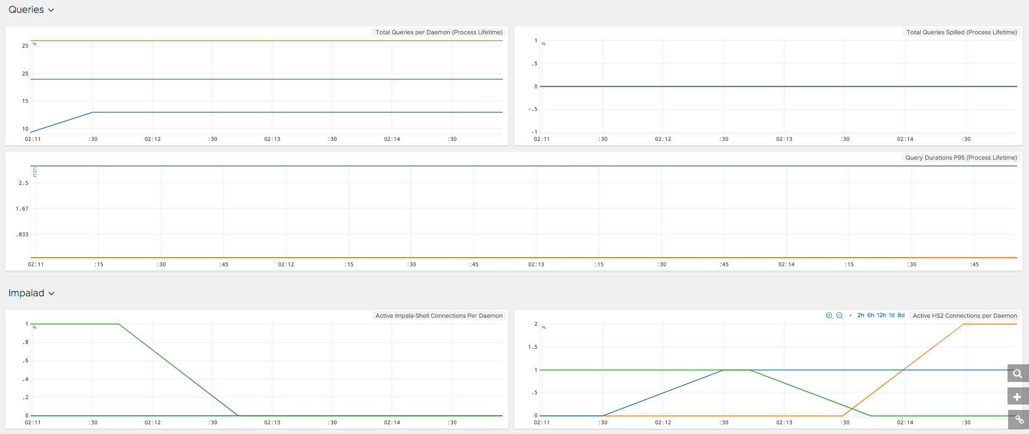Click the 02:14 time label in Query Durations chart
Viewport: 1029px width, 434px height.
(x=787, y=265)
